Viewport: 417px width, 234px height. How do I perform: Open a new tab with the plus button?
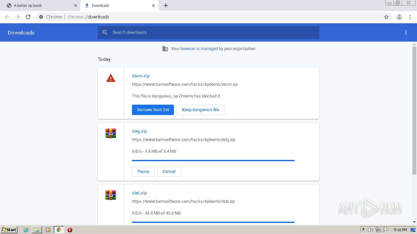[166, 6]
